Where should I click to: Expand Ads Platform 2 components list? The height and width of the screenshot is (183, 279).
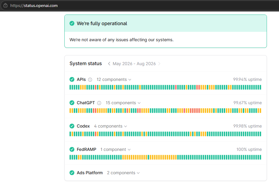(x=123, y=173)
